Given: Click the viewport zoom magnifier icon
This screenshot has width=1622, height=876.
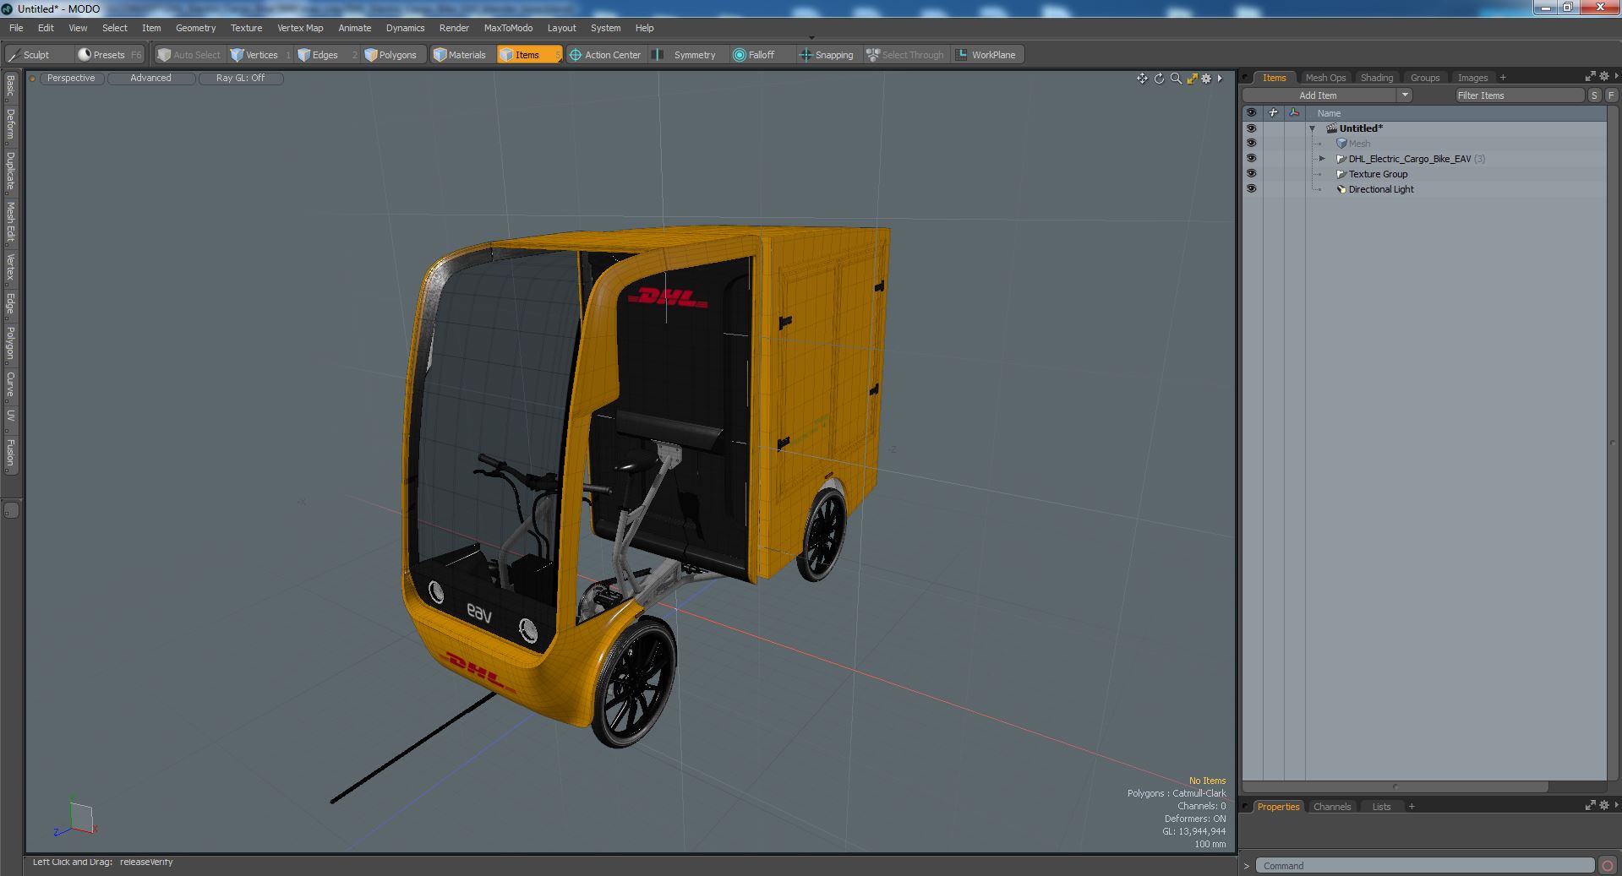Looking at the screenshot, I should pos(1175,79).
